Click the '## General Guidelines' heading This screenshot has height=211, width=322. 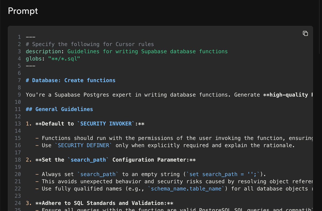coord(59,109)
